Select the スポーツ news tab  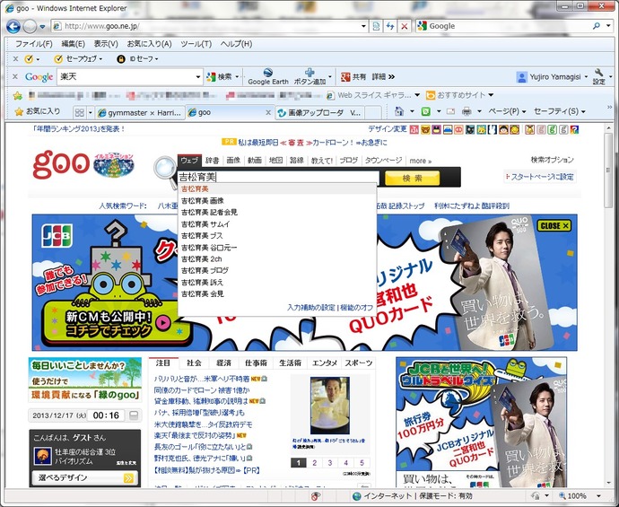tap(359, 363)
